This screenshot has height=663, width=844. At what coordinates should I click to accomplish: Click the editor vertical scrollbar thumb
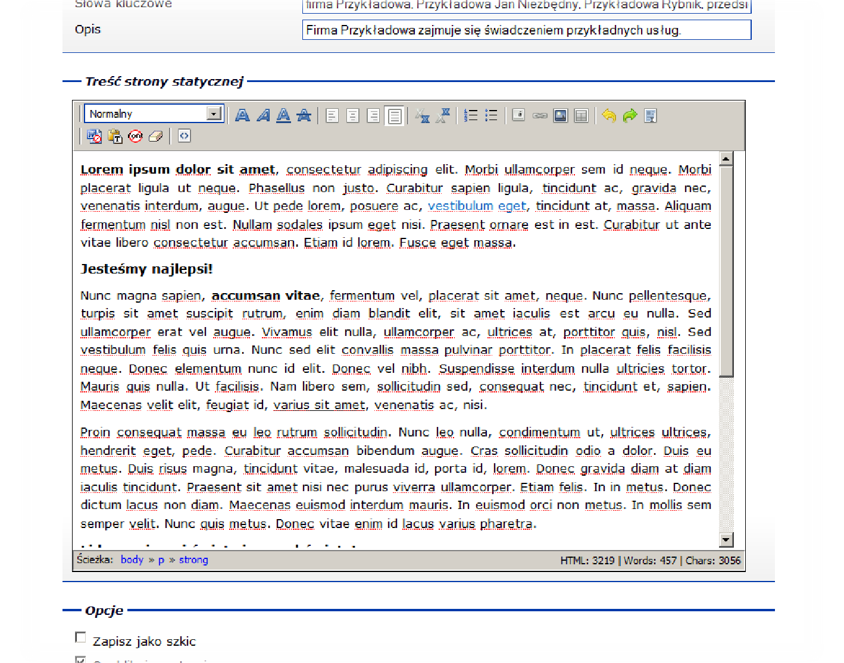pyautogui.click(x=726, y=271)
